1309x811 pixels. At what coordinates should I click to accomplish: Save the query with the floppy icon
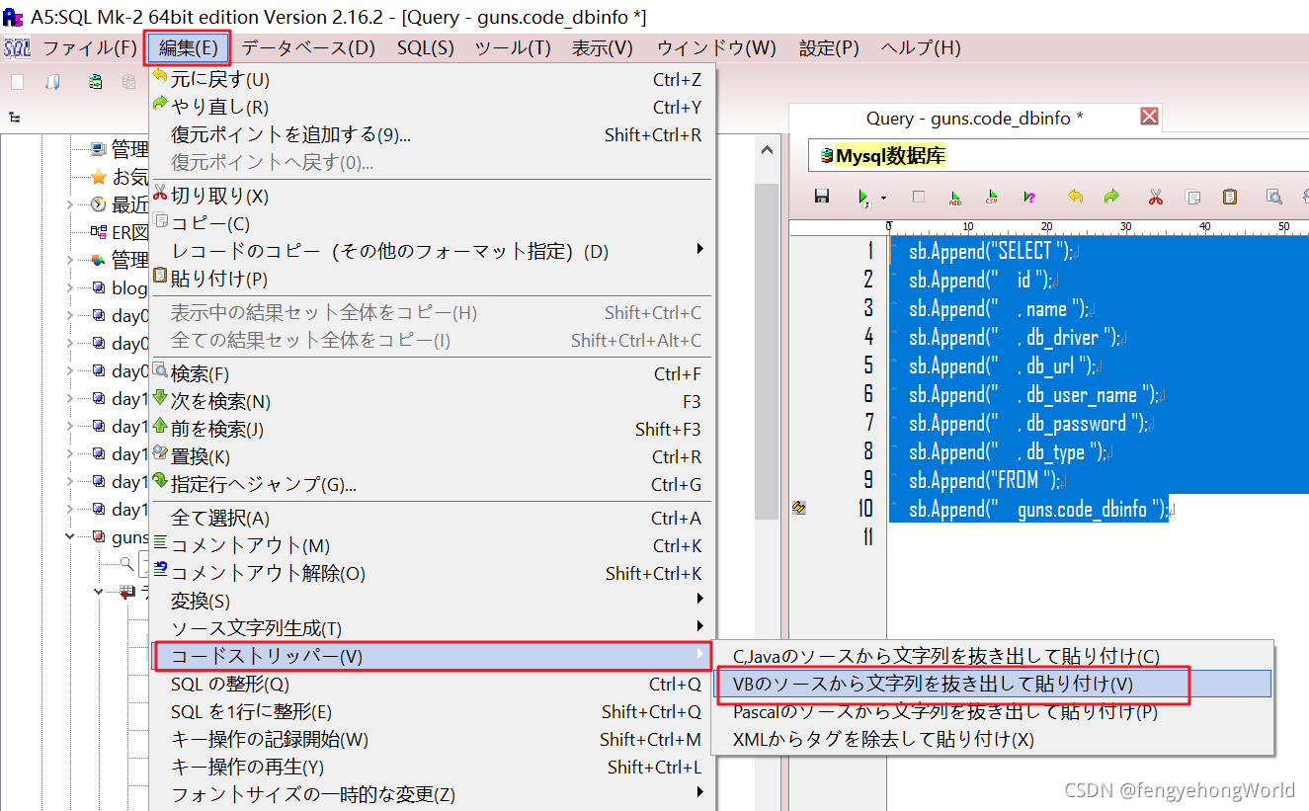pyautogui.click(x=821, y=197)
